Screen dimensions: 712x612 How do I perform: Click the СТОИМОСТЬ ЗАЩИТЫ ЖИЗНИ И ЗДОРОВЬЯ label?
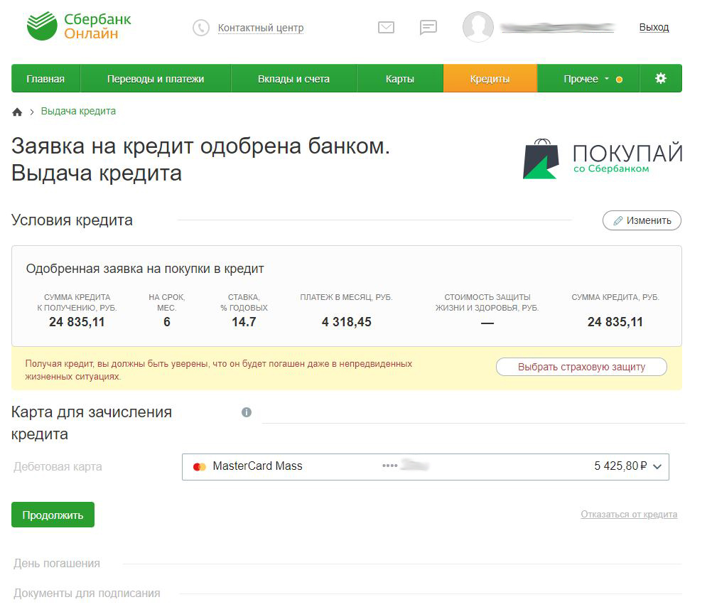click(487, 302)
